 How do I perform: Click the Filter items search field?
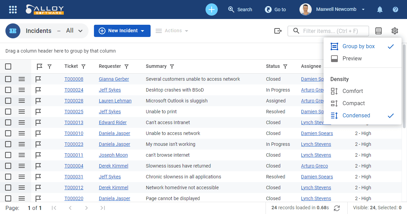[328, 31]
